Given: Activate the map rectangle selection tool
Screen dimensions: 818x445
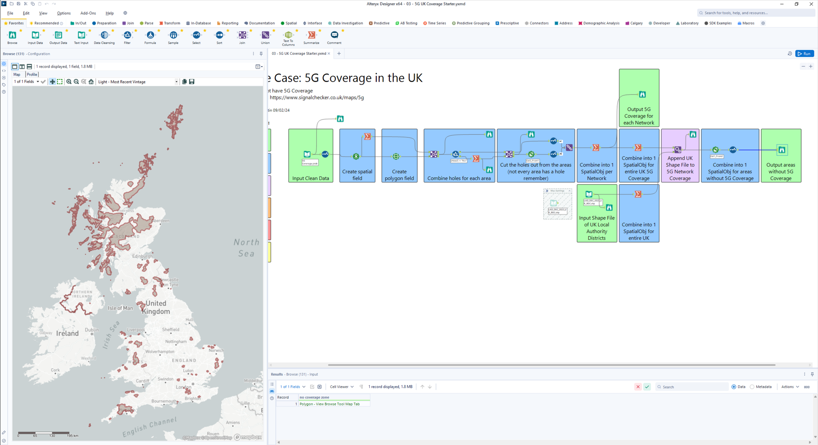Looking at the screenshot, I should pos(60,82).
